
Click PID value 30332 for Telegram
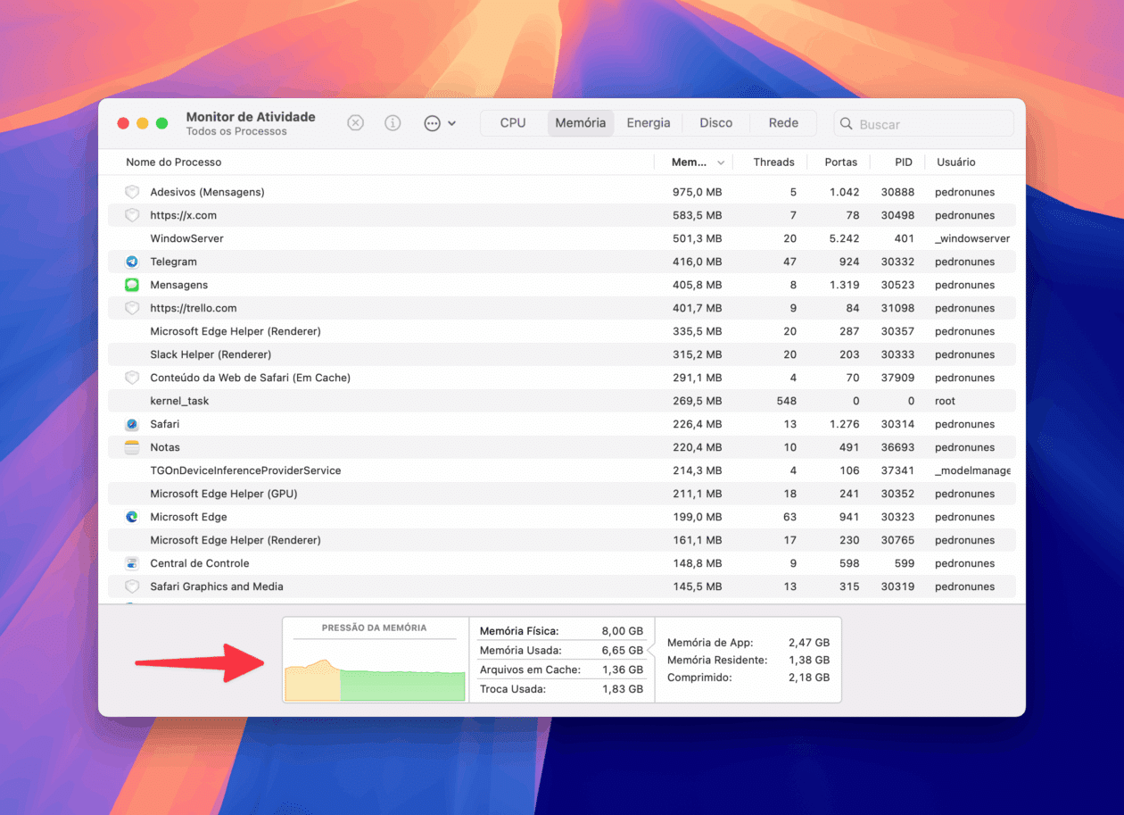click(x=897, y=262)
